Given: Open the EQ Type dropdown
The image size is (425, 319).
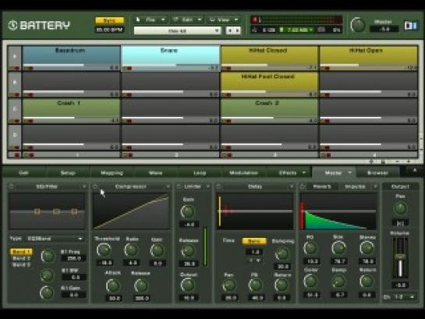Looking at the screenshot, I should coord(55,239).
